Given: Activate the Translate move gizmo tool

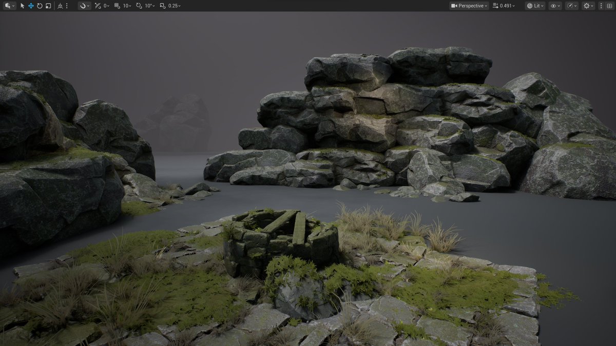Looking at the screenshot, I should (31, 6).
